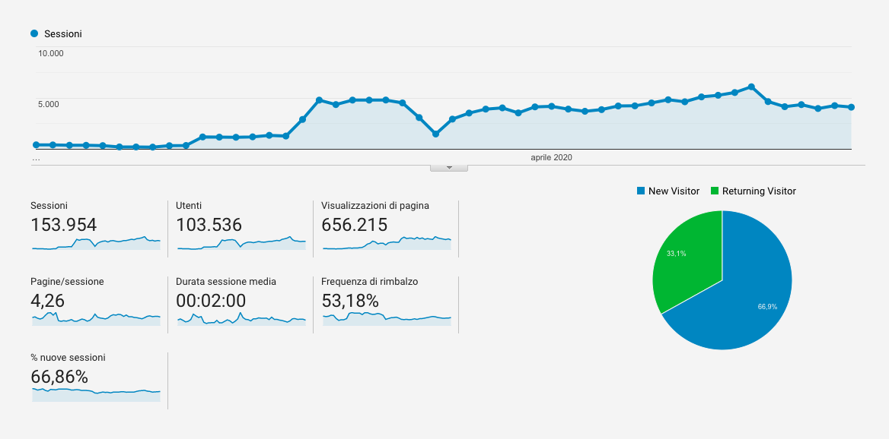Screen dimensions: 889x439
Task: Open the Frequenza di rimbalzo sparkline
Action: [x=387, y=318]
